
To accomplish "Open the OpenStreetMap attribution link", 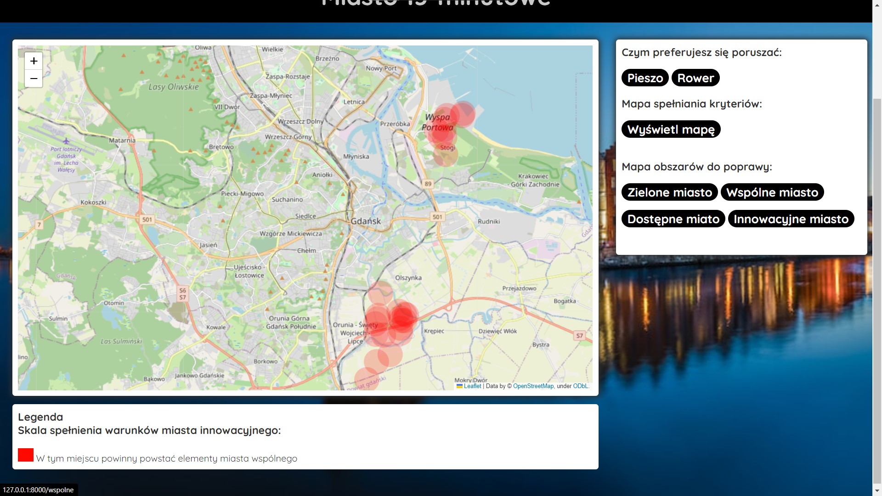I will 533,386.
